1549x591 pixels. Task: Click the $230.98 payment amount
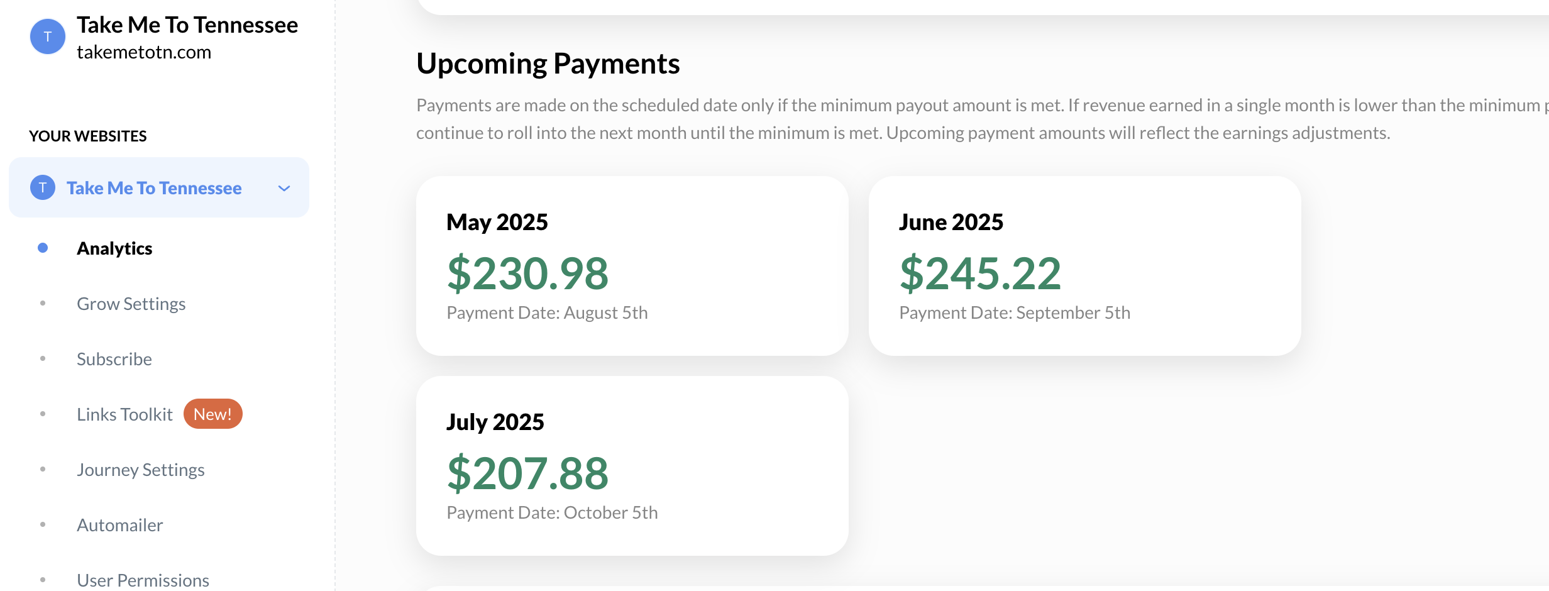(527, 273)
